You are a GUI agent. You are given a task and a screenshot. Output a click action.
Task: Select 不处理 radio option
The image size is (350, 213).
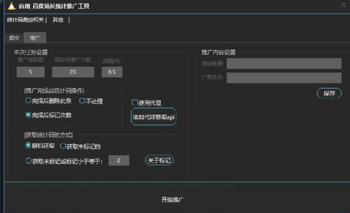(91, 101)
